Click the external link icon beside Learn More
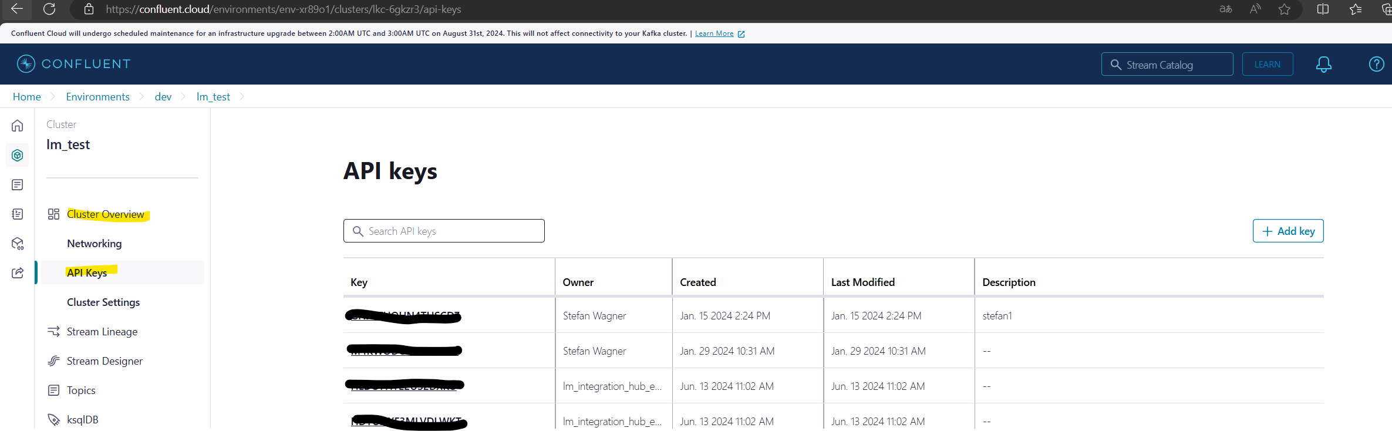 (x=741, y=34)
